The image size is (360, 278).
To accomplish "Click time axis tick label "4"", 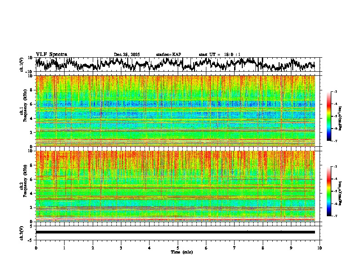I will (149, 248).
